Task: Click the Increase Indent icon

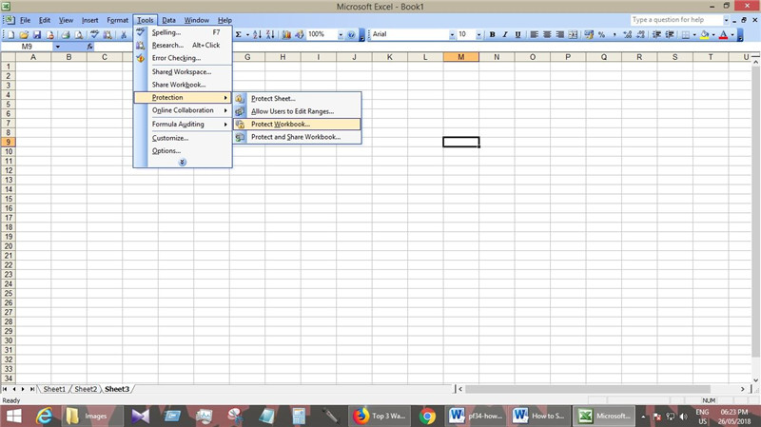Action: (670, 34)
